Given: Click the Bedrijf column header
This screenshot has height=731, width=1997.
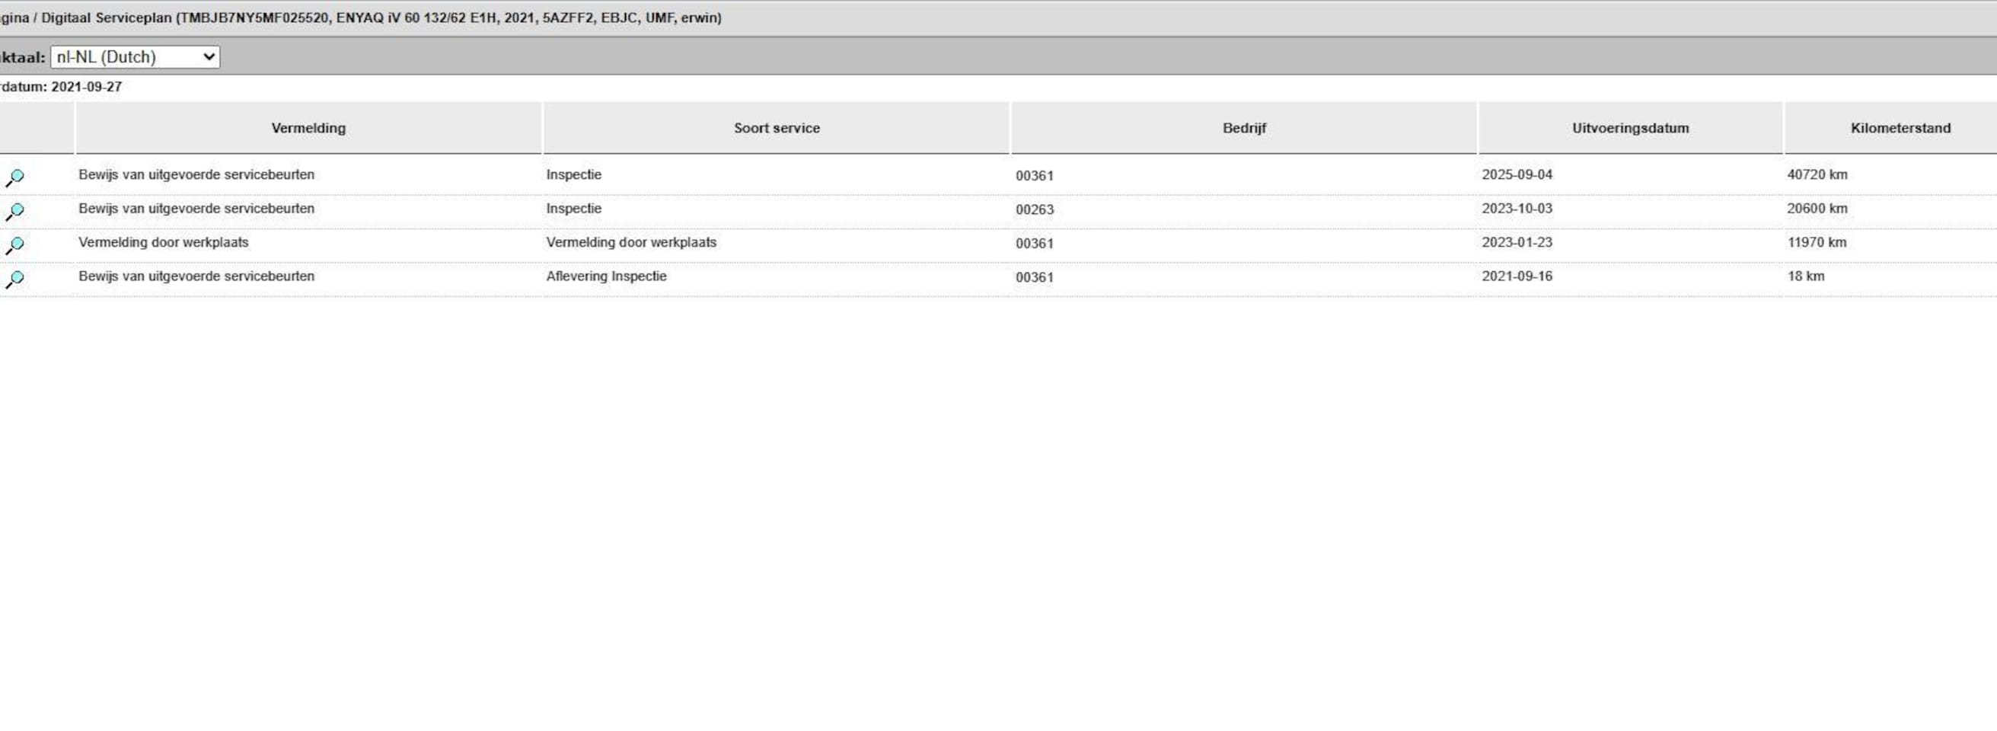Looking at the screenshot, I should [1243, 128].
